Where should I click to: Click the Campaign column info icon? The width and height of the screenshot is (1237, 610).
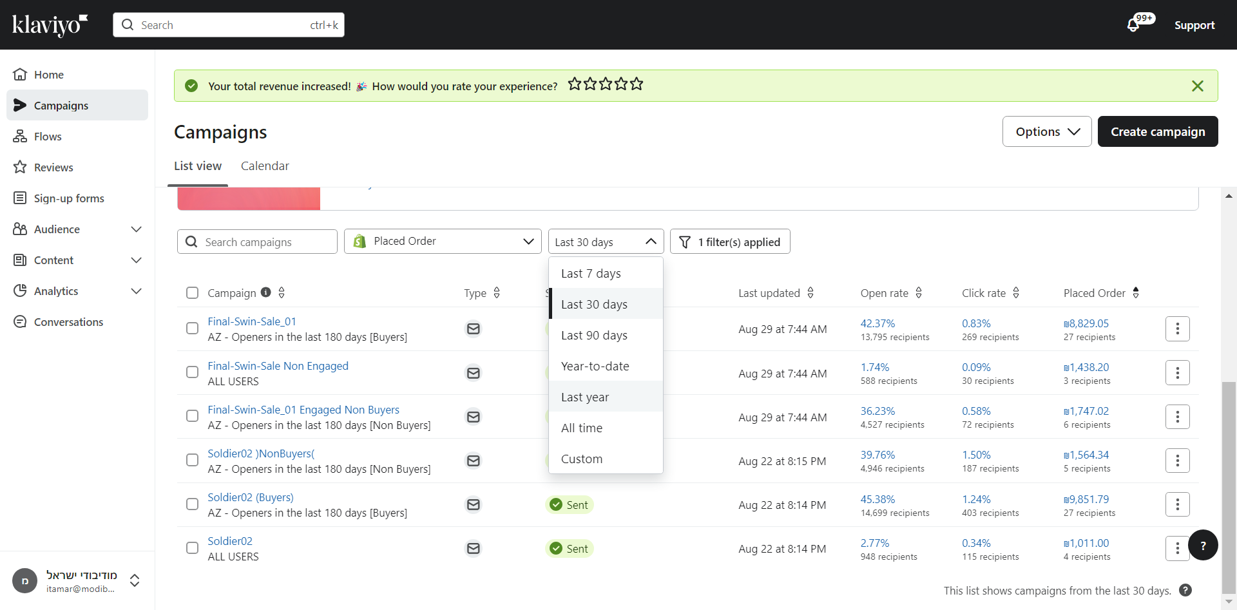tap(265, 292)
